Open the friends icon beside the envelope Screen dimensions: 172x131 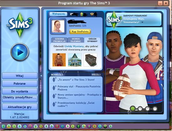tap(82, 14)
